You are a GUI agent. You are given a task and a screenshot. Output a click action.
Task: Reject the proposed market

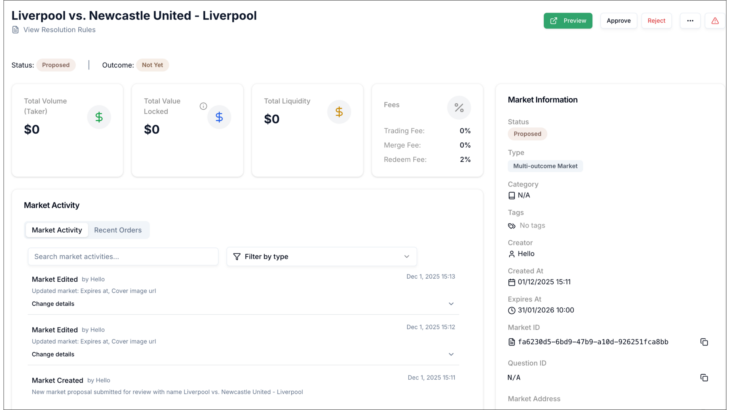[x=656, y=21]
